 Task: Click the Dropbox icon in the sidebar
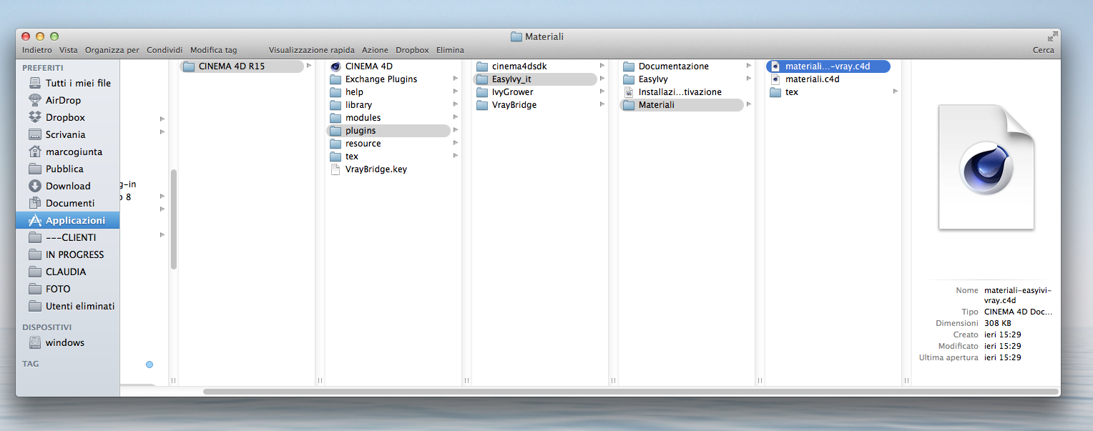click(x=34, y=117)
